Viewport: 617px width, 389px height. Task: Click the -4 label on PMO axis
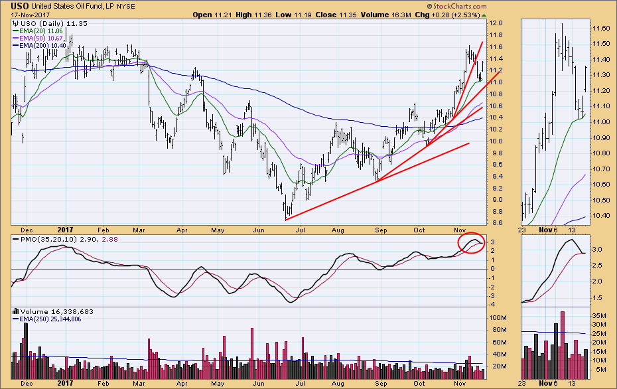(491, 305)
